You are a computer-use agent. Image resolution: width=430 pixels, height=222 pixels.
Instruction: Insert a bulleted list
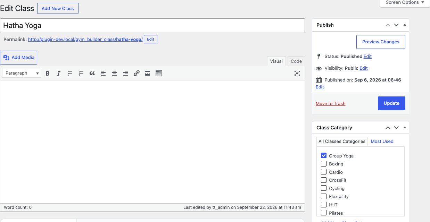pos(70,73)
